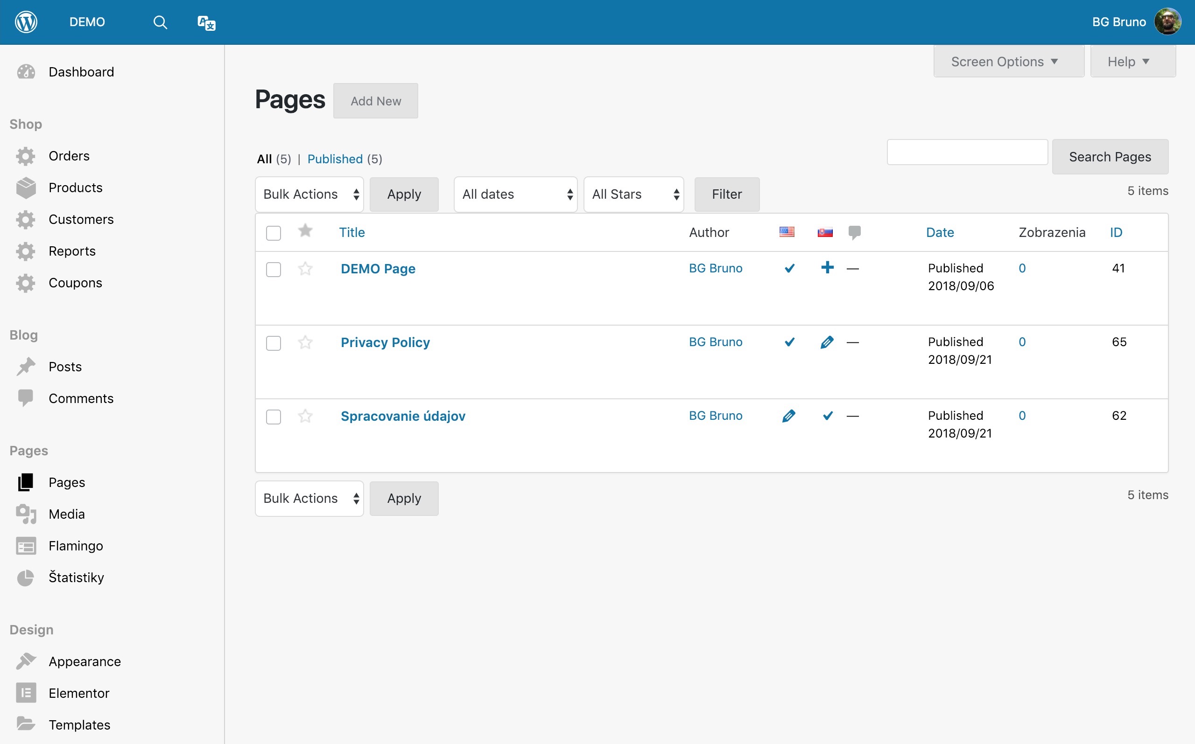
Task: Open the Published filter link
Action: point(335,159)
